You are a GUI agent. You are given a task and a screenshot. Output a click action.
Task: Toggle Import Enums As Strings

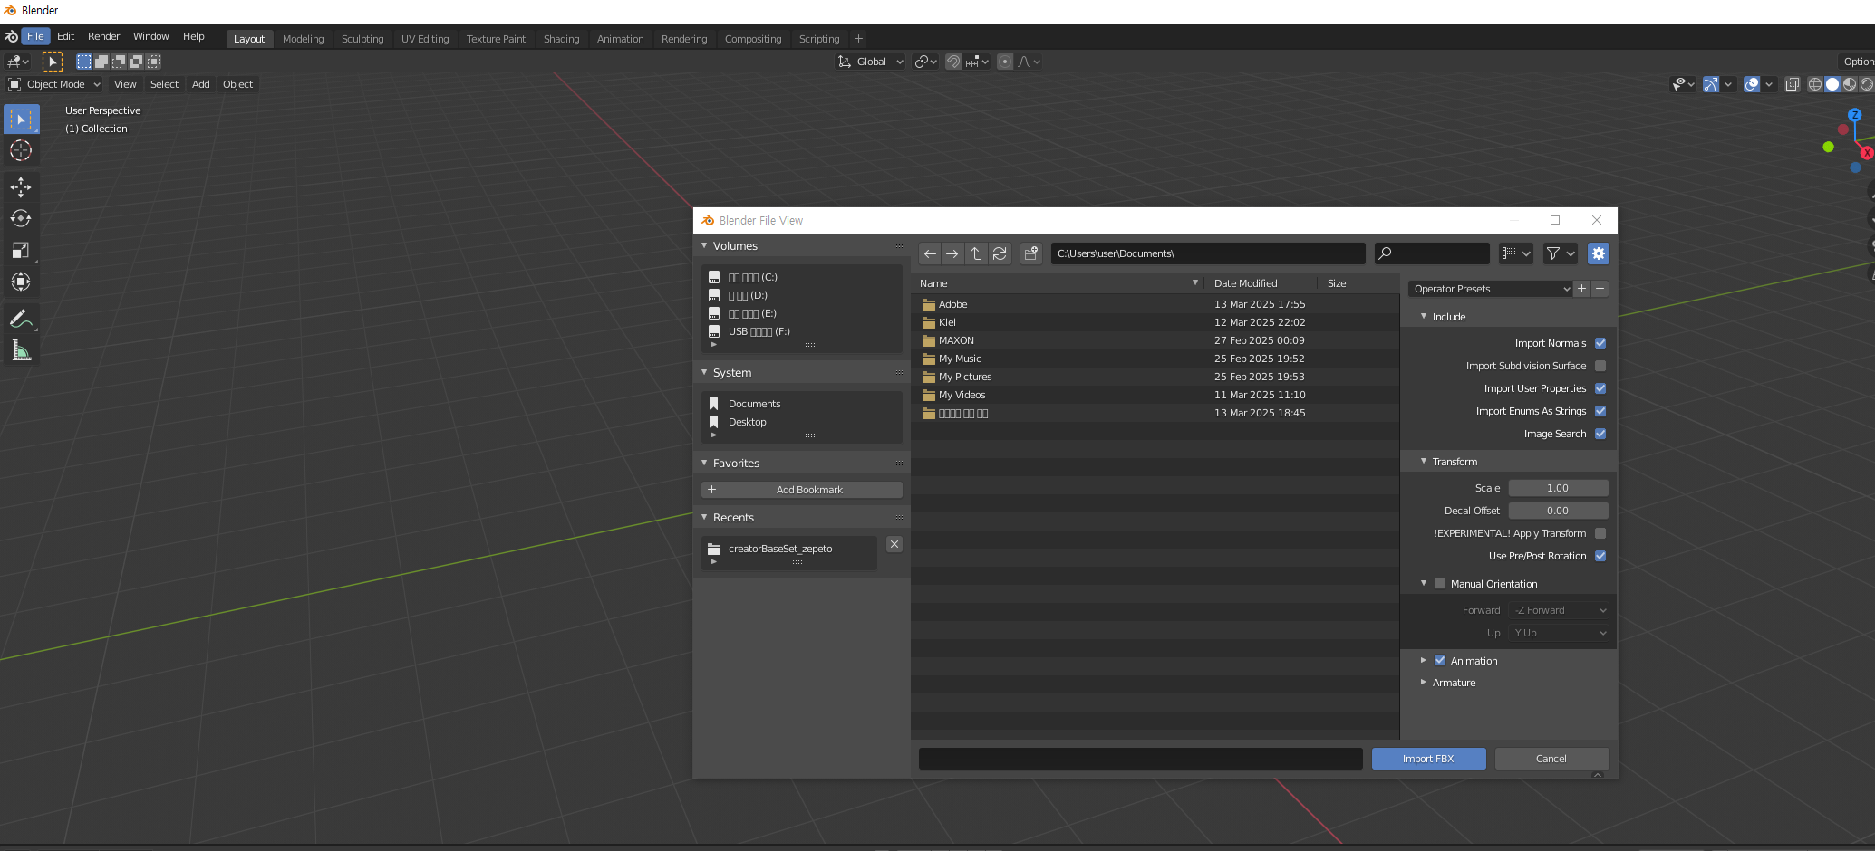1600,411
